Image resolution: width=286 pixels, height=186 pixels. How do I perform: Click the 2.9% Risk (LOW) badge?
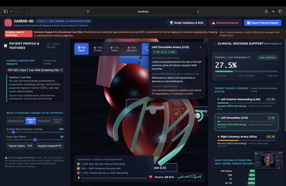click(x=164, y=52)
